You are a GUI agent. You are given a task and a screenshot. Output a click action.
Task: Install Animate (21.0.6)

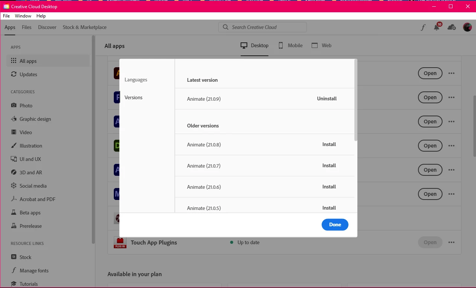tap(329, 187)
